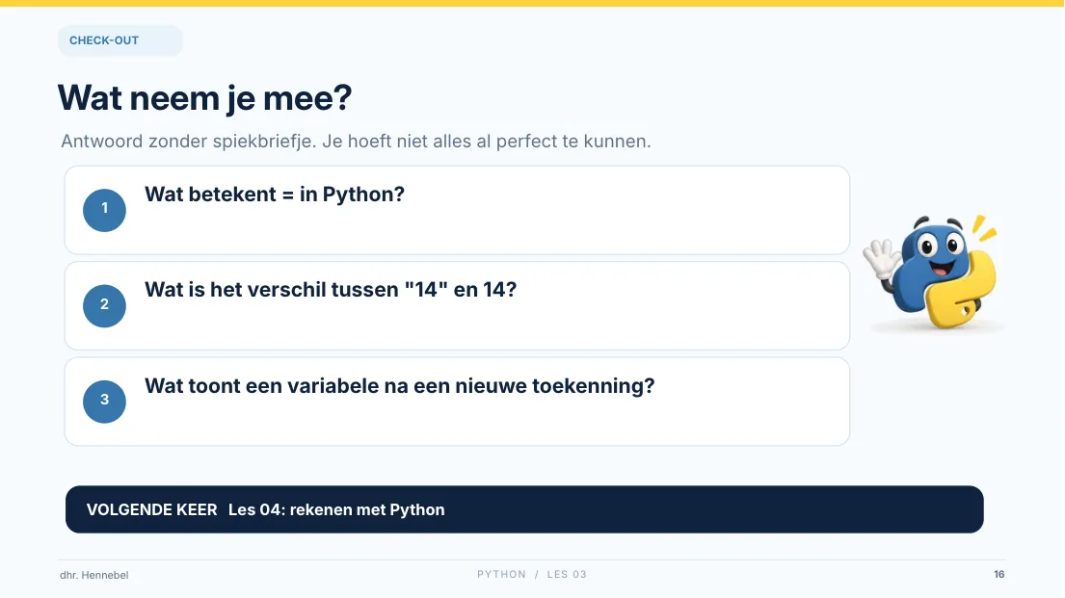Click the waving Python mascot image
This screenshot has width=1065, height=598.
click(x=934, y=273)
